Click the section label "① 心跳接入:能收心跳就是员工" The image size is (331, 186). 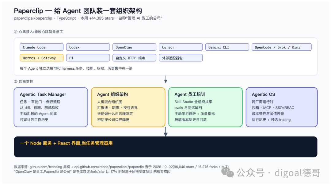click(38, 32)
